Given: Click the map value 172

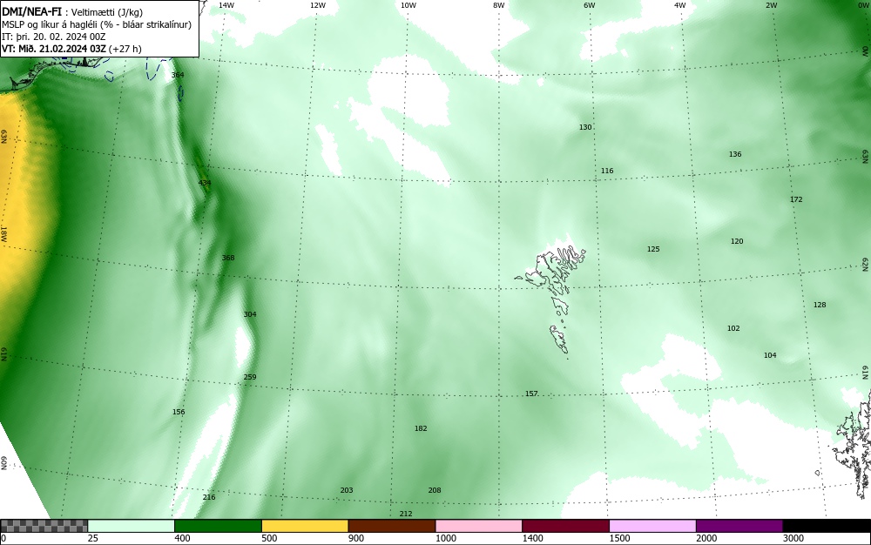Looking at the screenshot, I should tap(796, 199).
